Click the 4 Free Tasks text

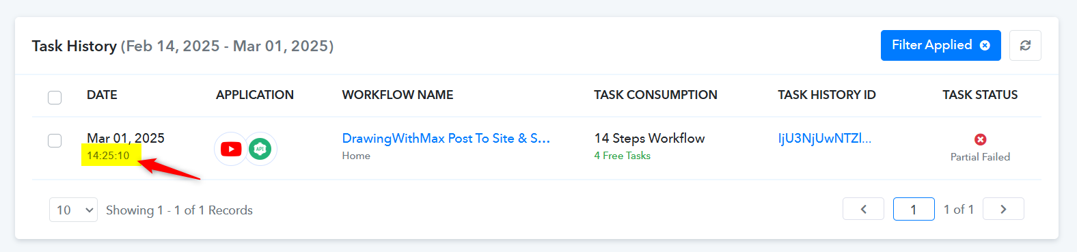[x=622, y=156]
